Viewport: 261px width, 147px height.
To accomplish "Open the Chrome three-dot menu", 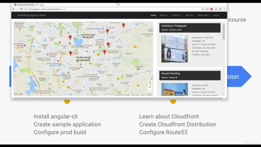I will 225,9.
